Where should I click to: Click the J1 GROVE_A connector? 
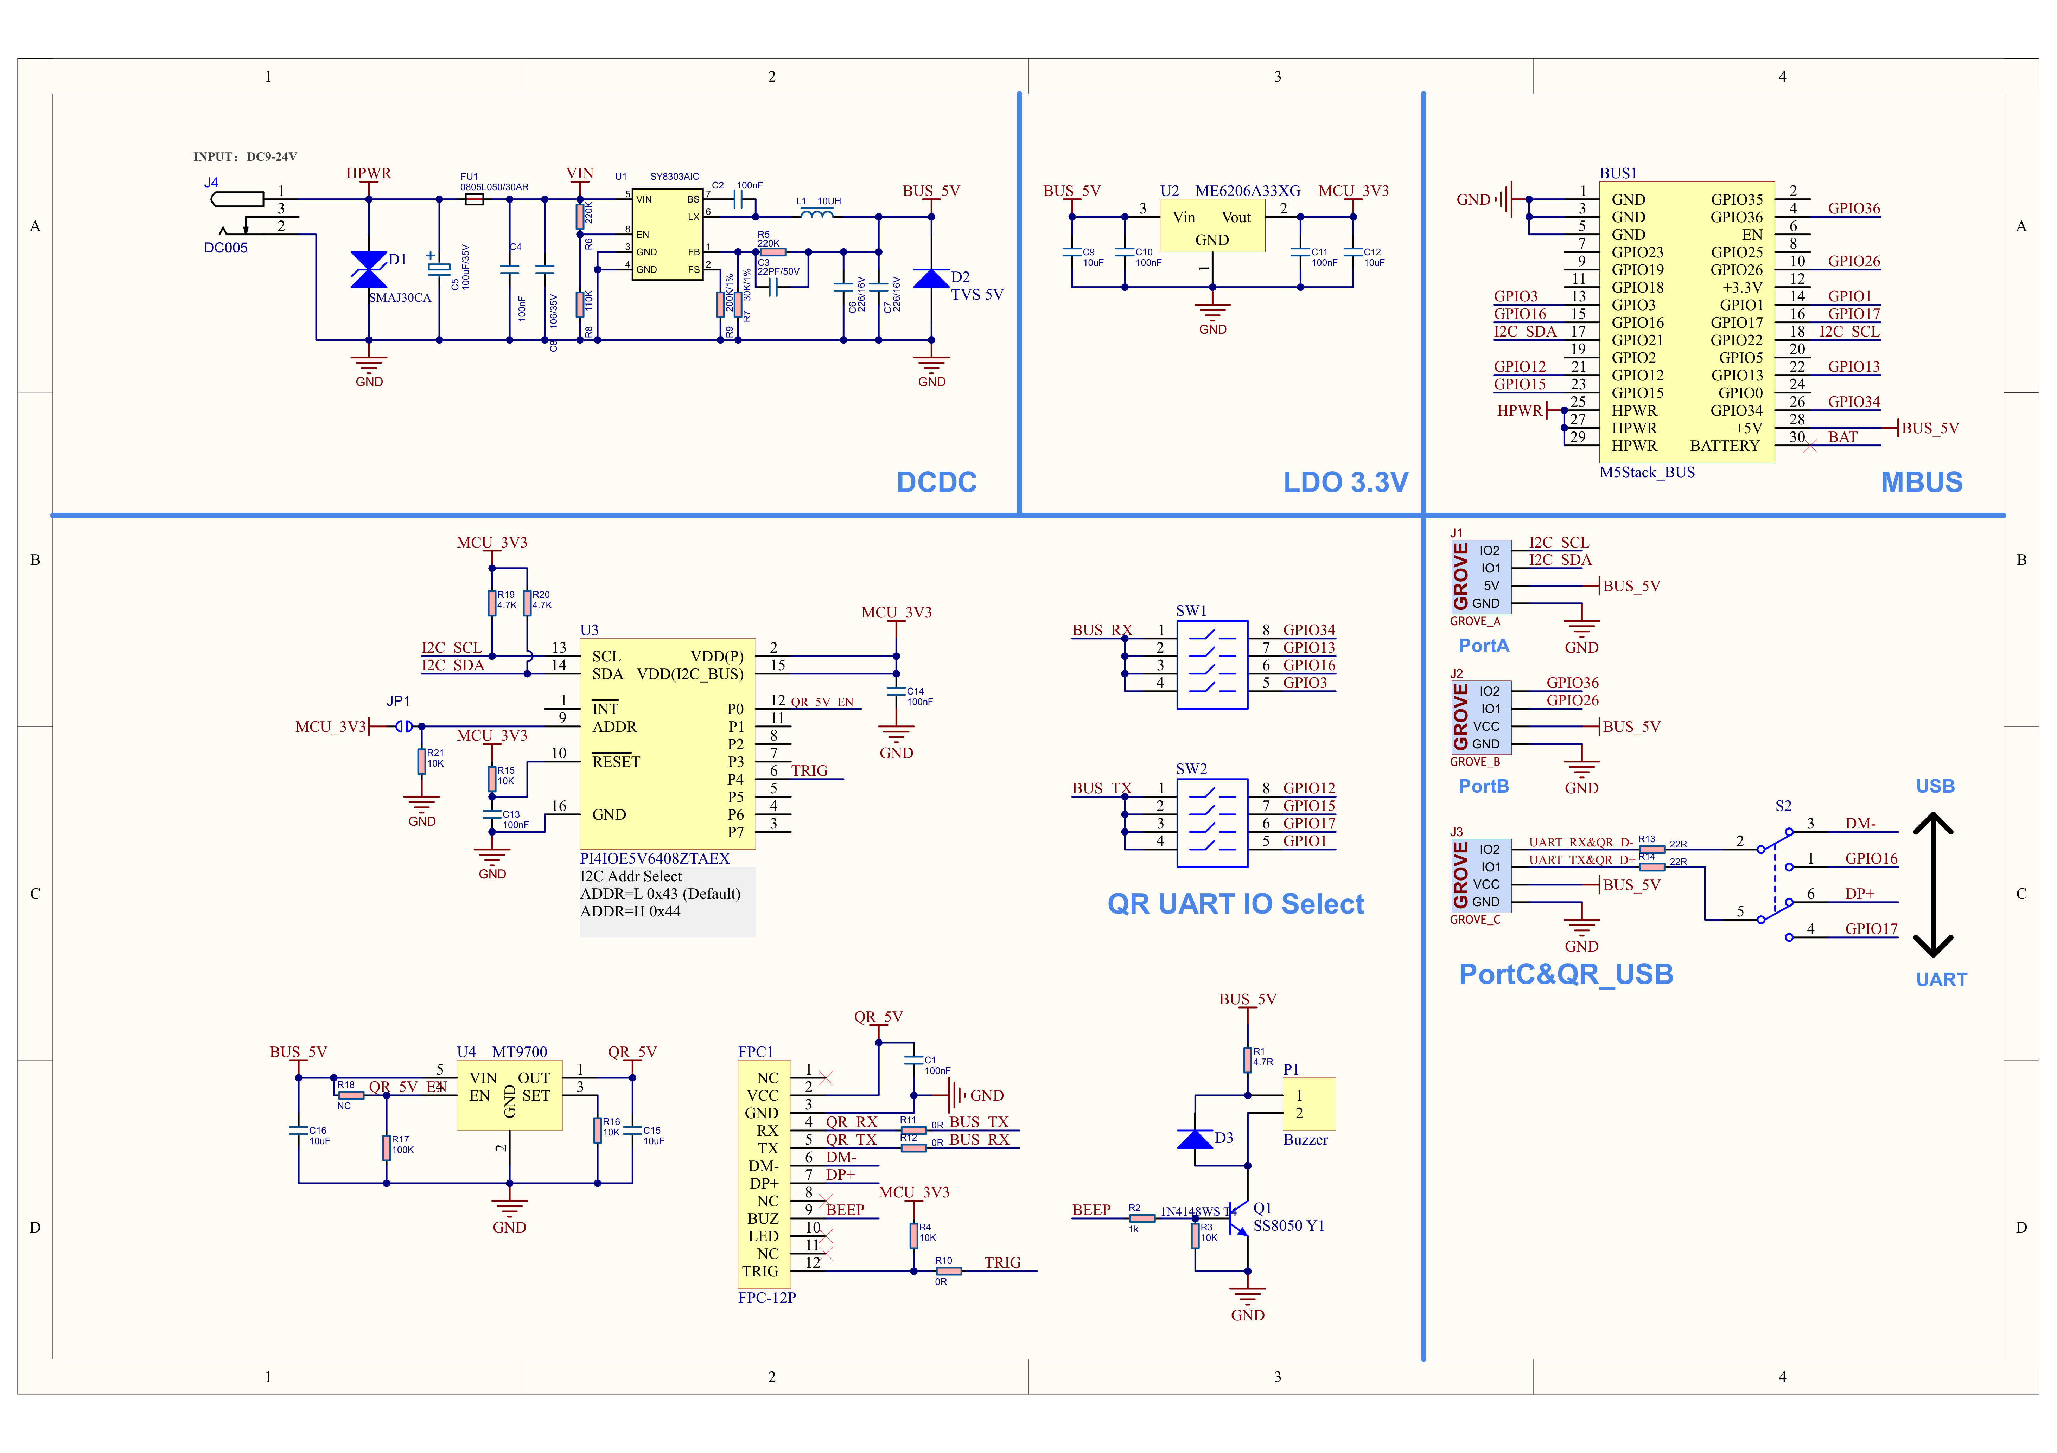1481,577
